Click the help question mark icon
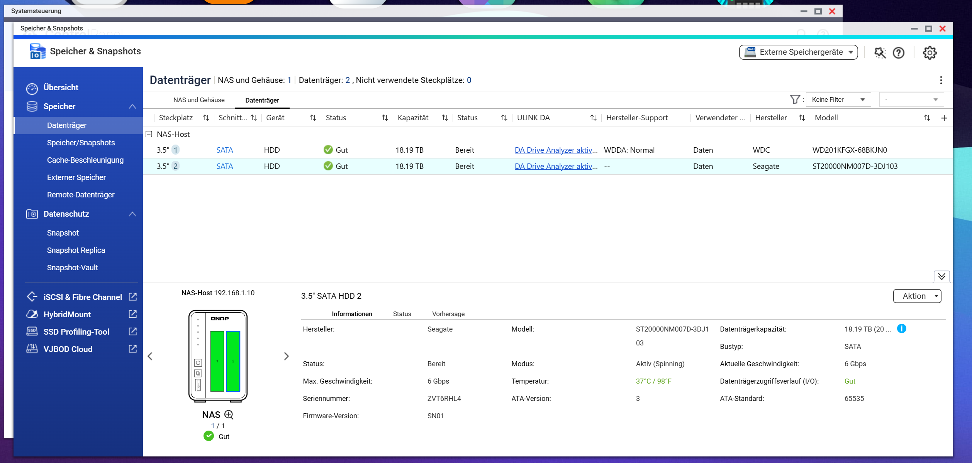 coord(899,52)
